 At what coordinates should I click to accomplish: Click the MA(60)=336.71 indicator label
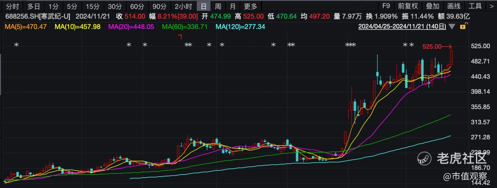(x=185, y=27)
